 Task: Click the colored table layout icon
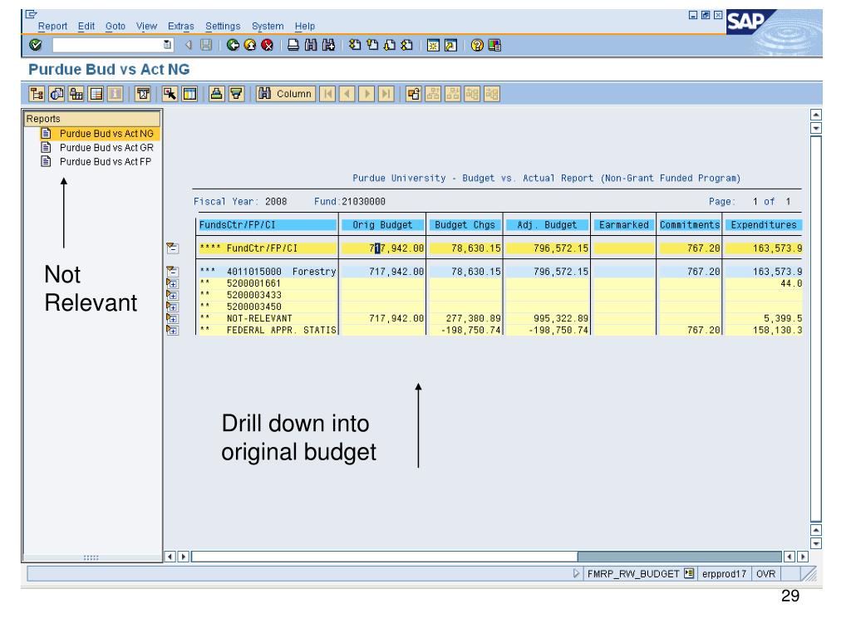coord(96,94)
